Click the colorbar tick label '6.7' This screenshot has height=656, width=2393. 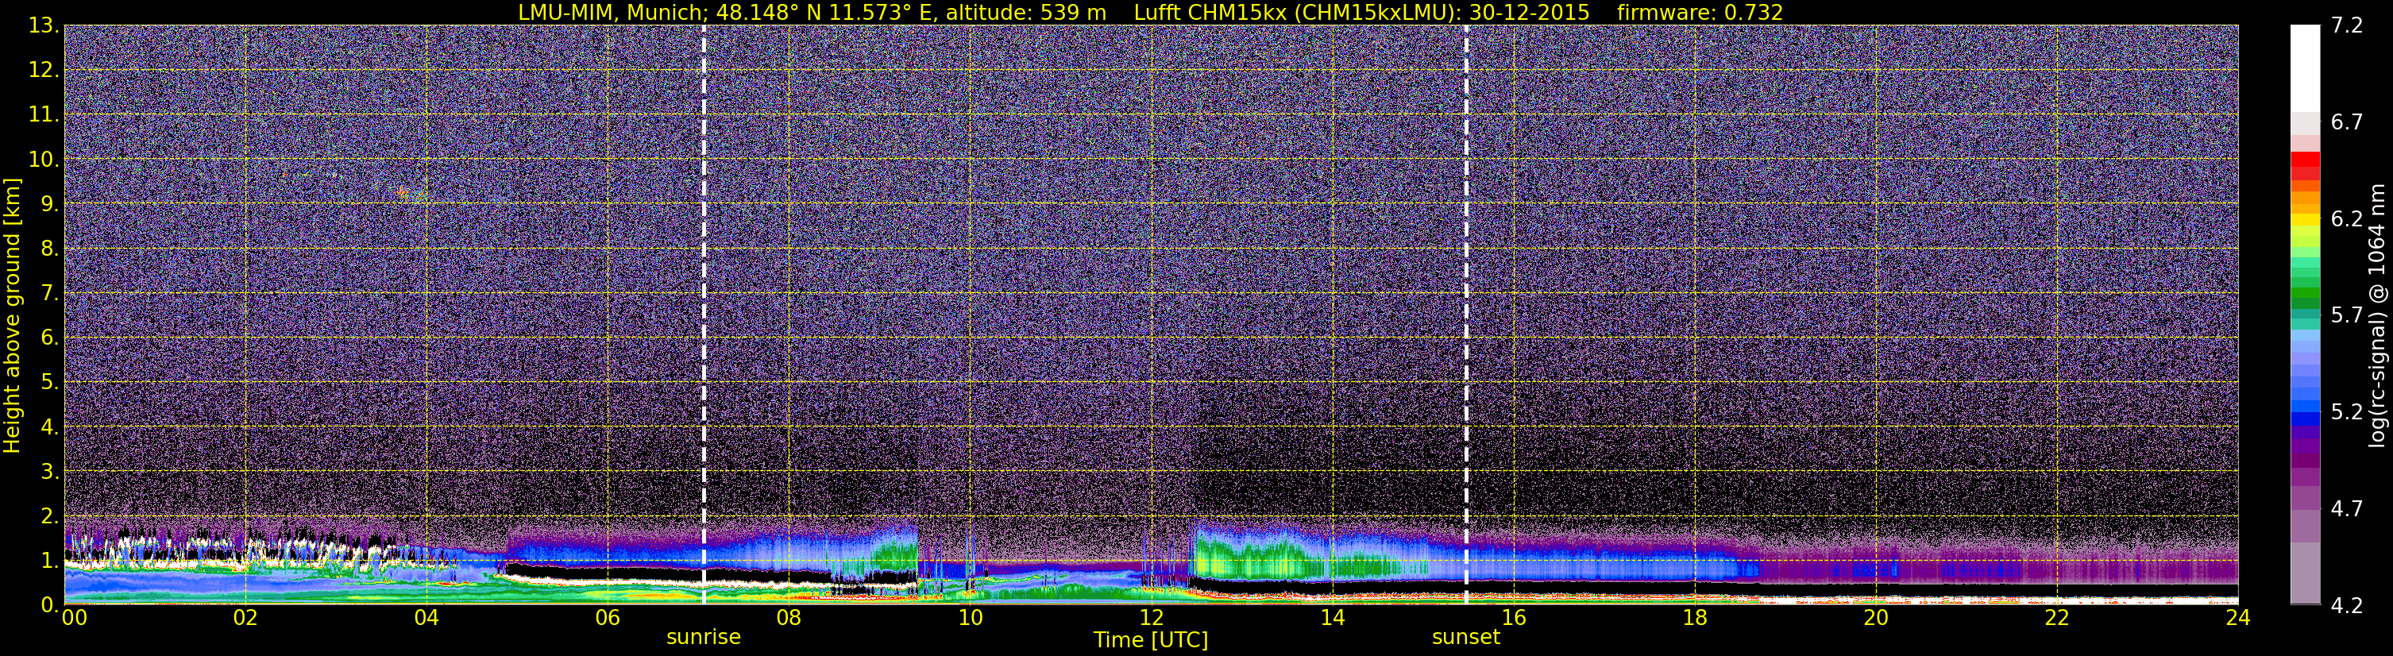(2347, 122)
